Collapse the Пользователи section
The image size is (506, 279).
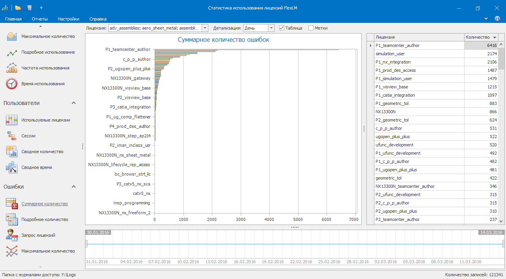tap(74, 103)
